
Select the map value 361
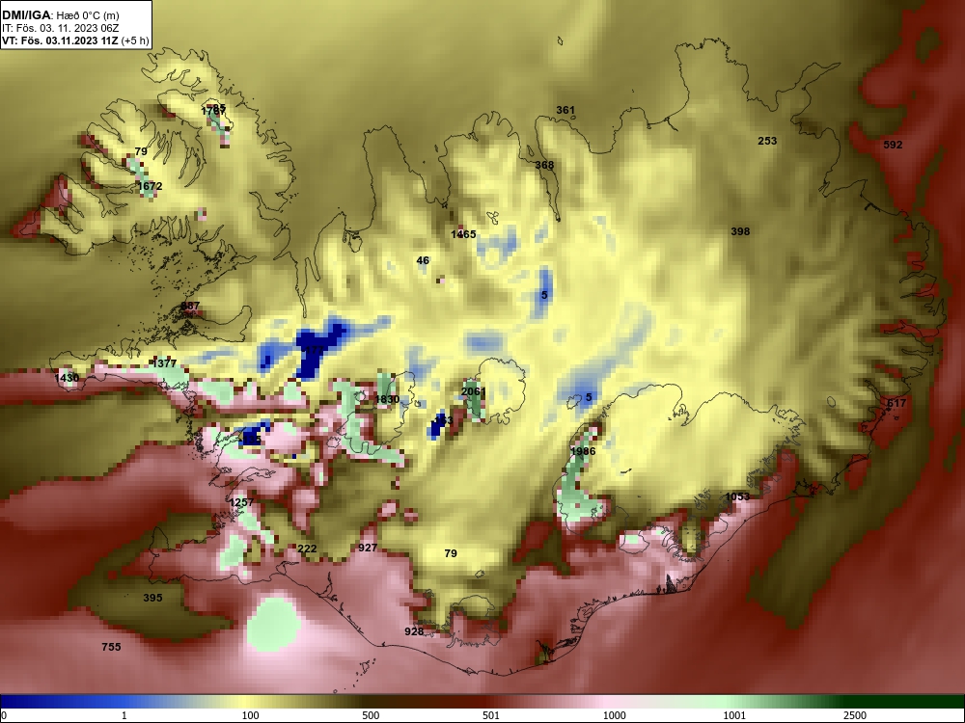(x=565, y=111)
